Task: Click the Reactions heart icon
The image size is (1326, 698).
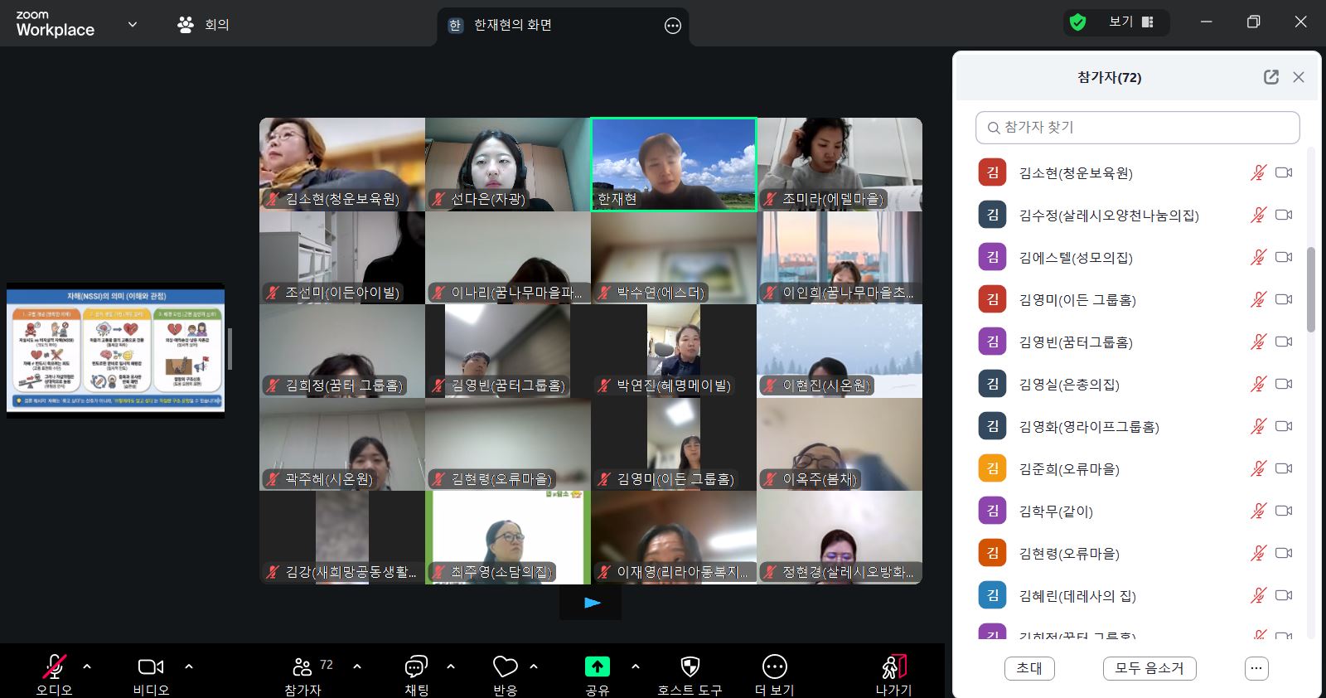Action: click(505, 667)
